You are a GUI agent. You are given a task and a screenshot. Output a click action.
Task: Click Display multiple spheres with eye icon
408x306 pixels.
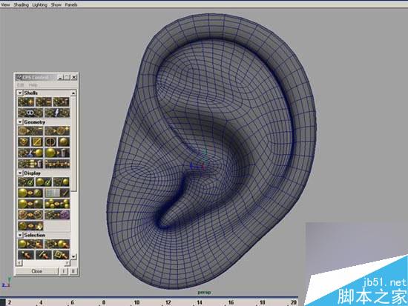(57, 204)
